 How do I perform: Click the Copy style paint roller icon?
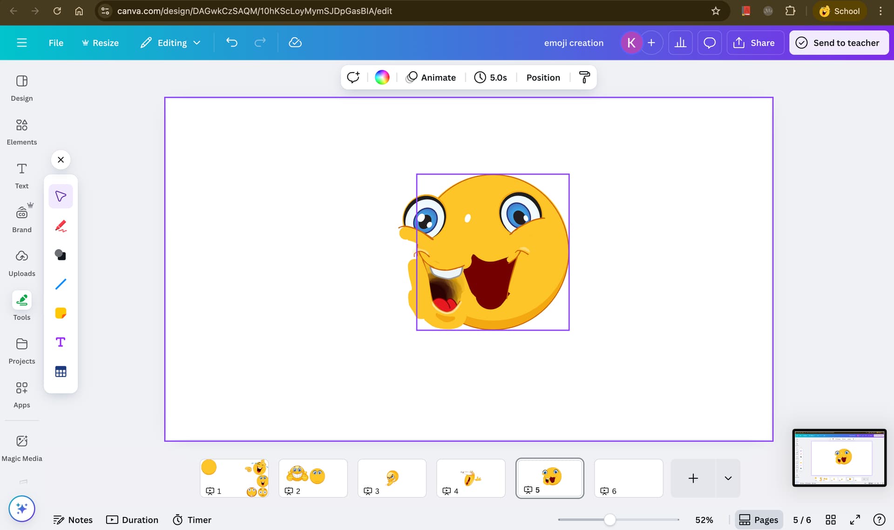pyautogui.click(x=584, y=77)
